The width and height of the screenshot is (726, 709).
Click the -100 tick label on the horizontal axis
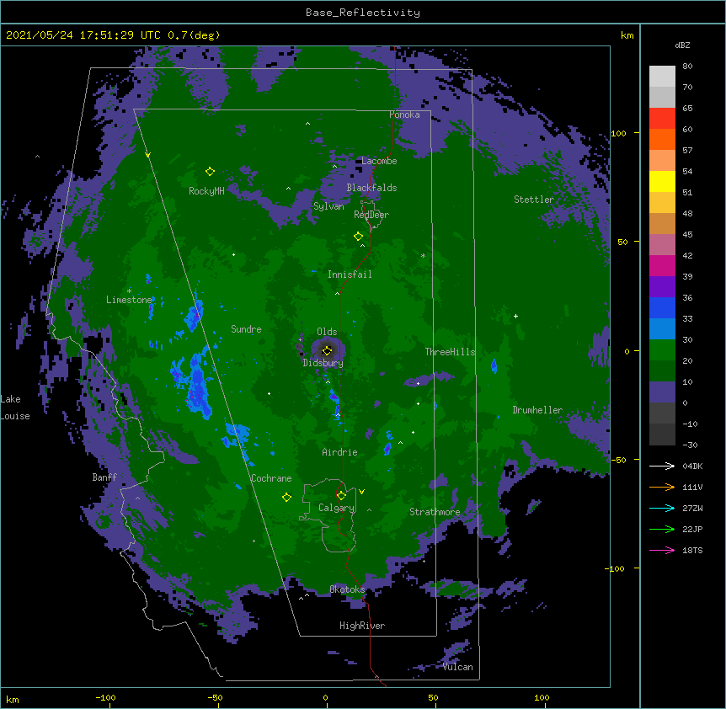point(105,697)
